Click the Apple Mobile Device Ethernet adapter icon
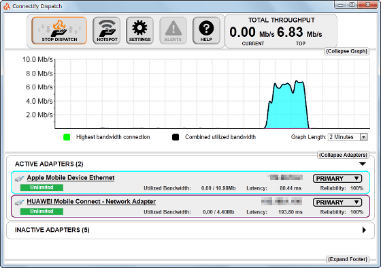 click(x=19, y=179)
